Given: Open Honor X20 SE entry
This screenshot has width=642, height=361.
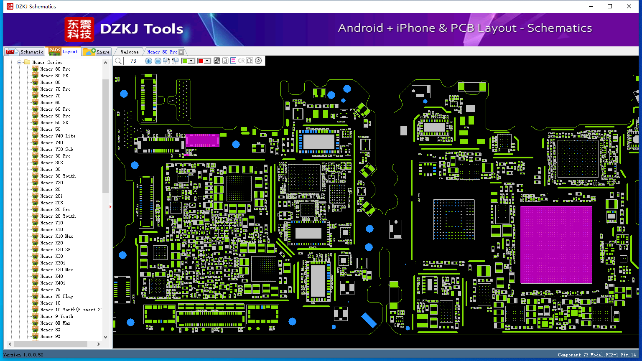Looking at the screenshot, I should (55, 249).
